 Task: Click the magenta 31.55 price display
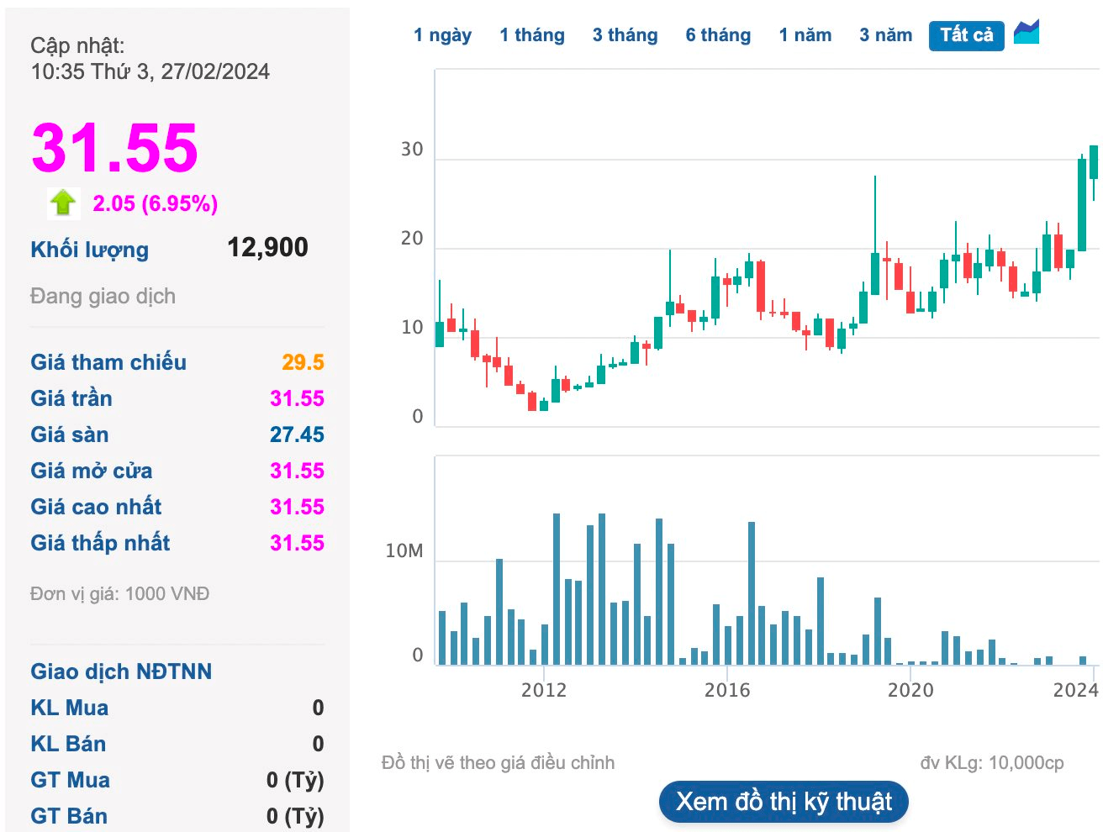tap(114, 150)
